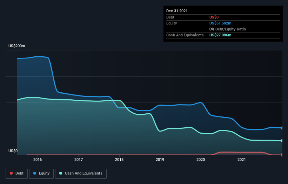The height and width of the screenshot is (184, 288).
Task: Click the Dec 31 2021 tooltip date
Action: click(x=177, y=11)
